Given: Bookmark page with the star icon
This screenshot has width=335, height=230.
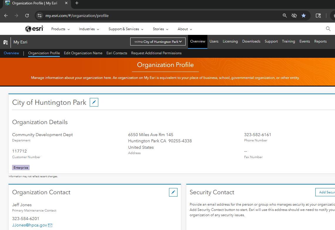Looking at the screenshot, I should tap(304, 16).
